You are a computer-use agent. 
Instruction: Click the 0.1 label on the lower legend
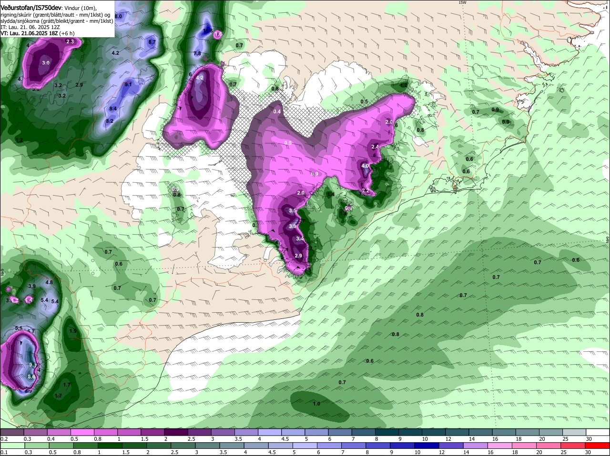tap(4, 452)
